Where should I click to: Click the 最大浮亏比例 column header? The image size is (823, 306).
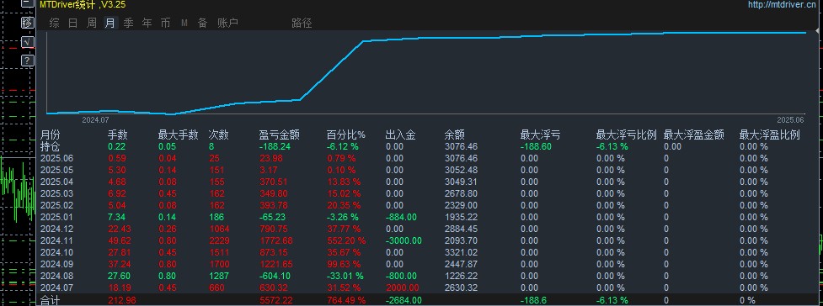626,135
